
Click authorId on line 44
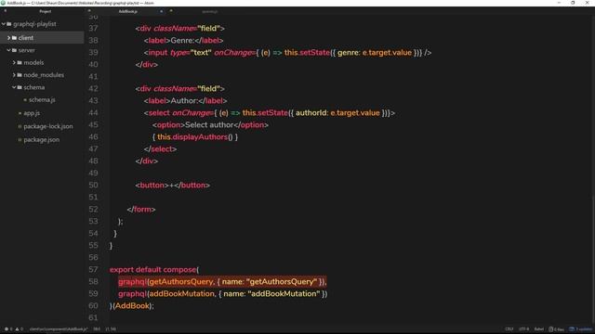pyautogui.click(x=311, y=113)
